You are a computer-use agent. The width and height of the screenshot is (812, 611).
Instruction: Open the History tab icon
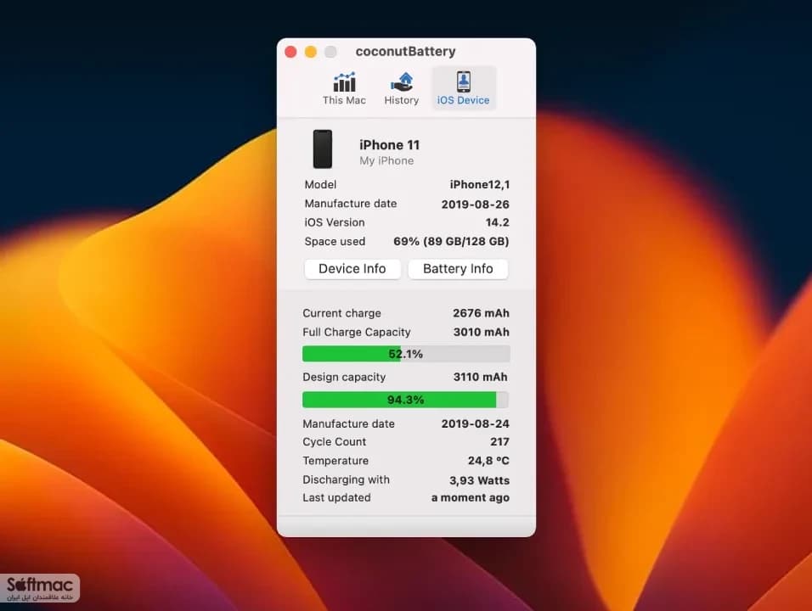402,82
